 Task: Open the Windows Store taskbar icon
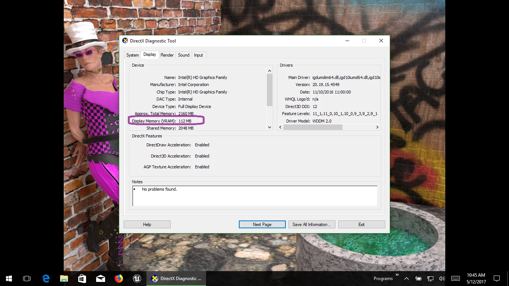click(x=82, y=279)
